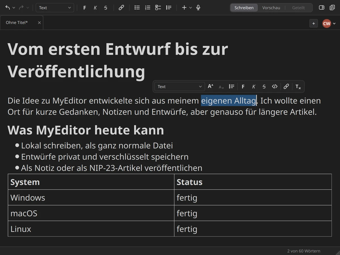Click the fertig cell in the macOS row
This screenshot has width=340, height=255.
point(253,213)
